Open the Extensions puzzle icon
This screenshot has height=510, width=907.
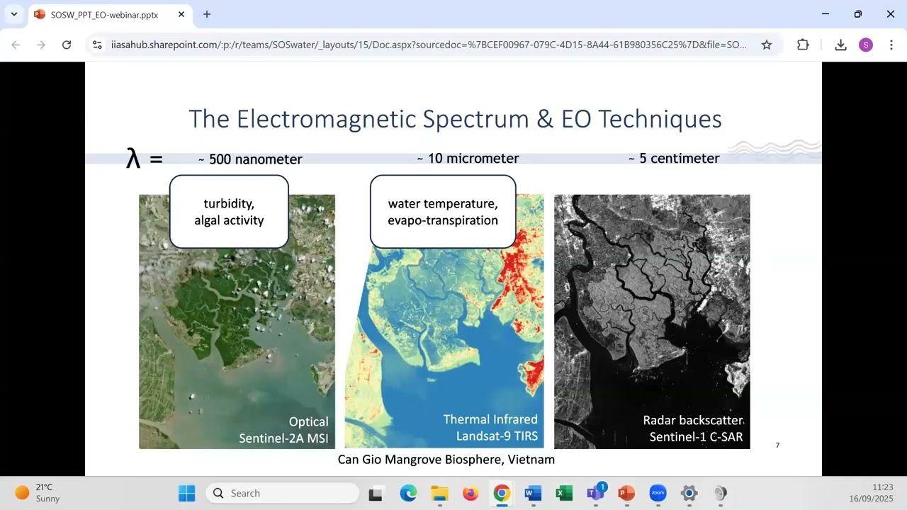pos(803,45)
